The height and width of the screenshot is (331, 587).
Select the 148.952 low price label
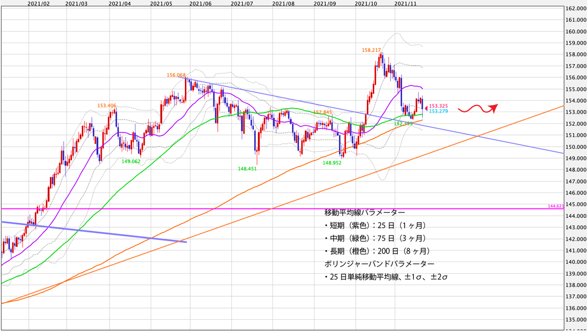tap(332, 163)
